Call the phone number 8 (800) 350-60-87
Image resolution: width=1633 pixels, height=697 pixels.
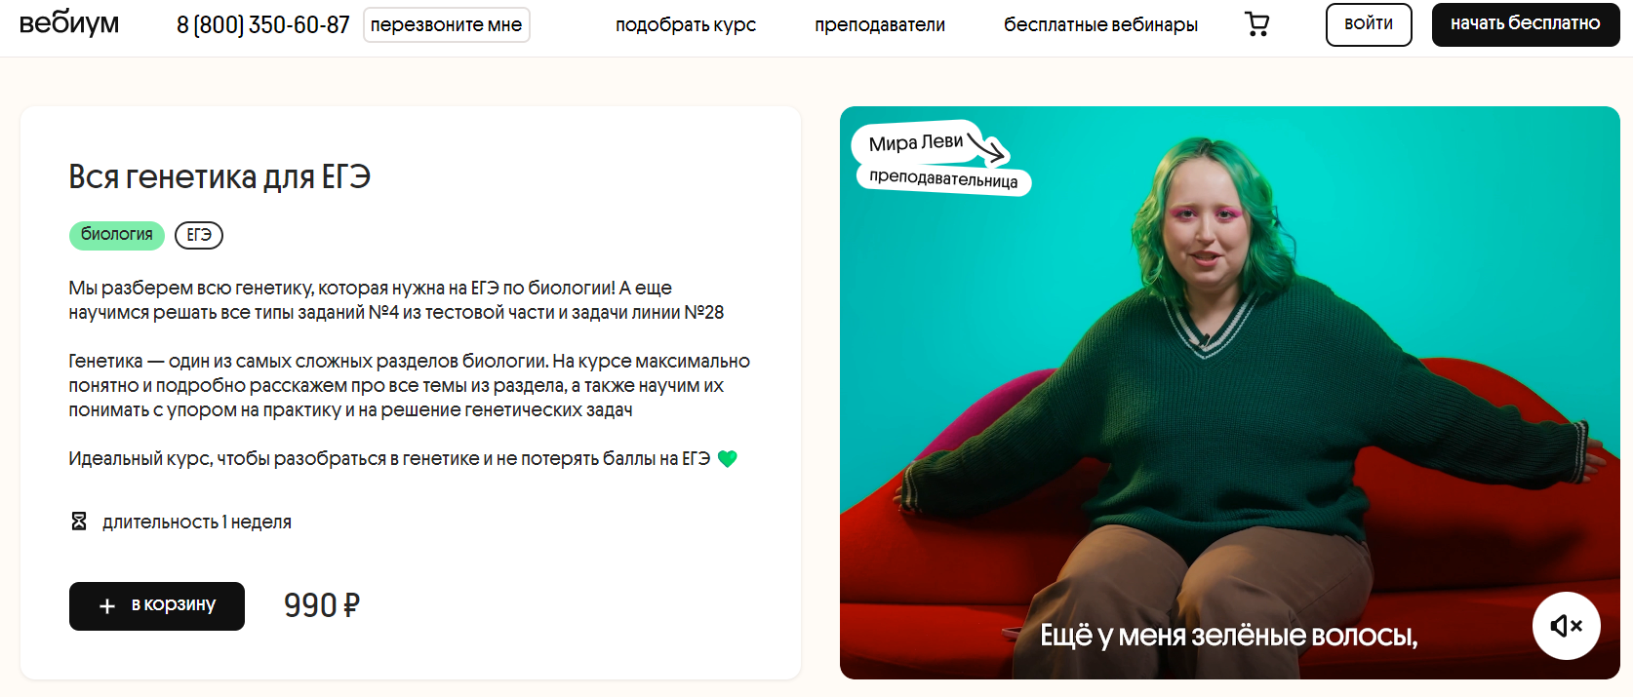pos(263,25)
